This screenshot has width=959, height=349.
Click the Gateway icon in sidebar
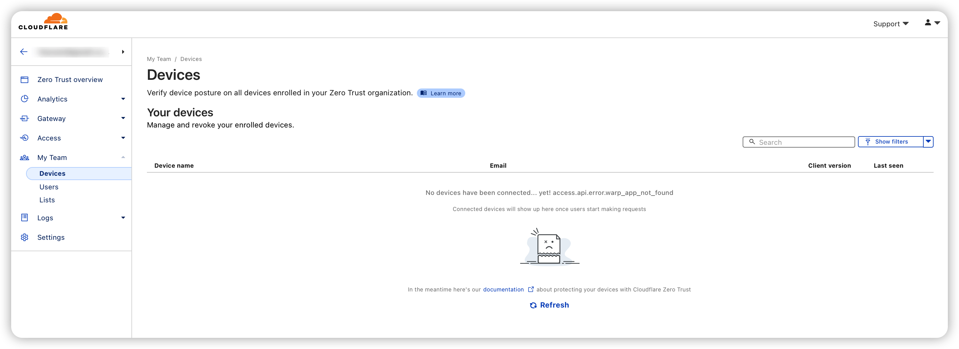(x=24, y=118)
